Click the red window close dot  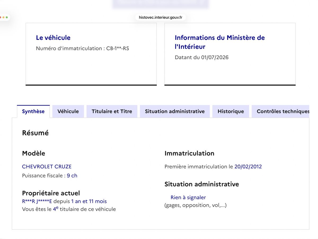1,17
